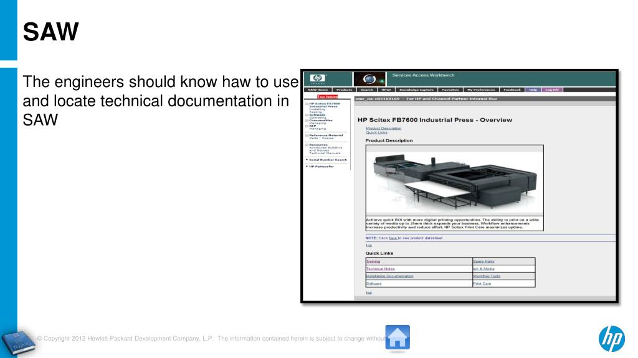Expand the HP Scitex FB7600 Industrial Press node
Viewport: 638px width, 358px height.
[307, 104]
